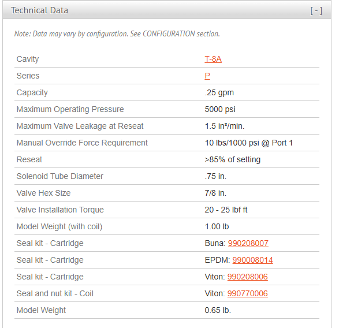The height and width of the screenshot is (328, 339).
Task: Select the configuration note text
Action: tap(117, 34)
